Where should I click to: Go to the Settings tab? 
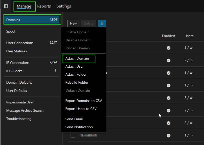tap(64, 6)
